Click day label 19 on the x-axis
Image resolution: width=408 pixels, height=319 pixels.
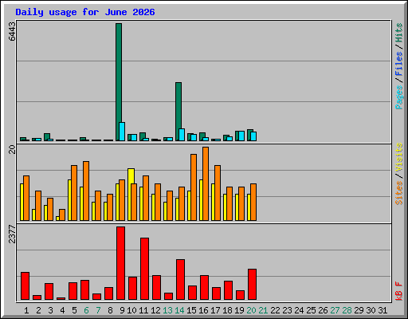coord(239,310)
